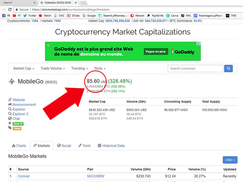The width and height of the screenshot is (243, 182).
Task: Click the Voyez-en plus ad button
Action: 156,52
